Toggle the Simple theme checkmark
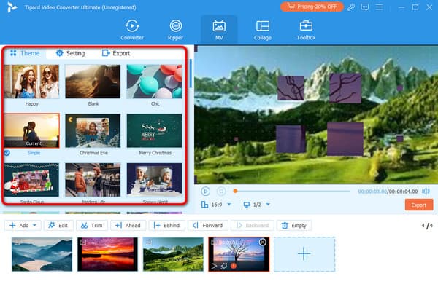 click(x=7, y=153)
